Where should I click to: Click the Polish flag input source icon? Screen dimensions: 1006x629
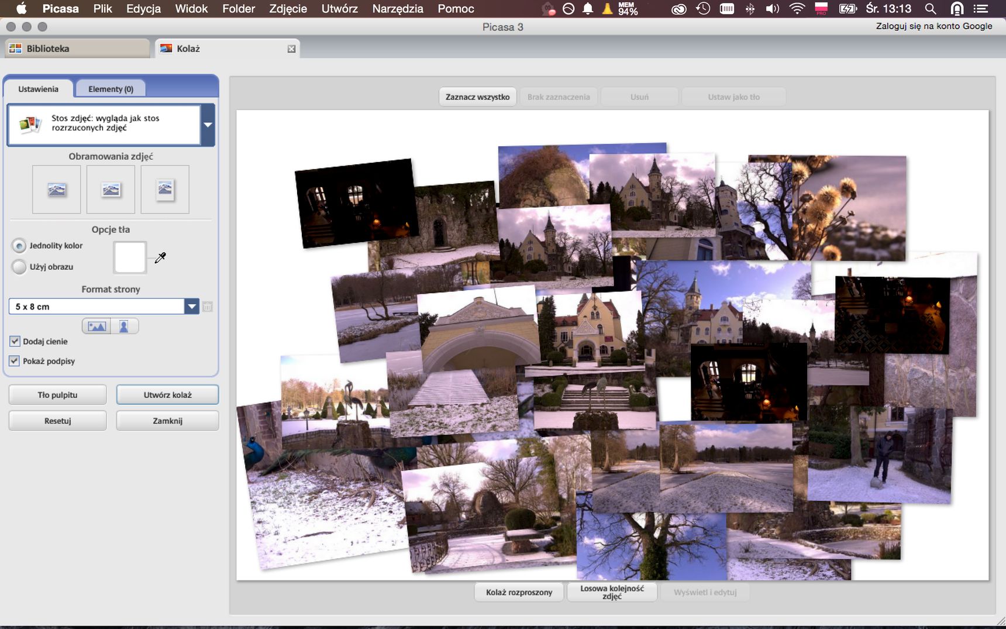coord(821,9)
